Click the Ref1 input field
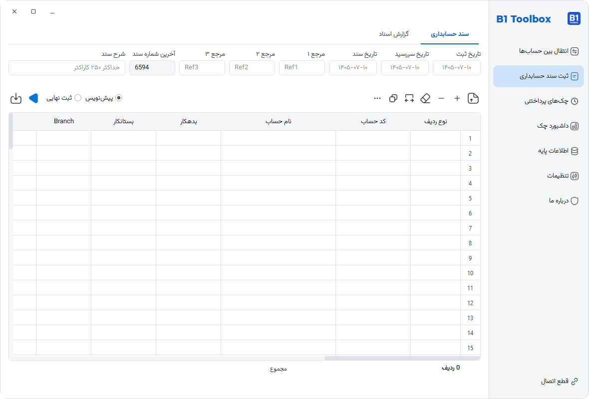 click(x=302, y=67)
